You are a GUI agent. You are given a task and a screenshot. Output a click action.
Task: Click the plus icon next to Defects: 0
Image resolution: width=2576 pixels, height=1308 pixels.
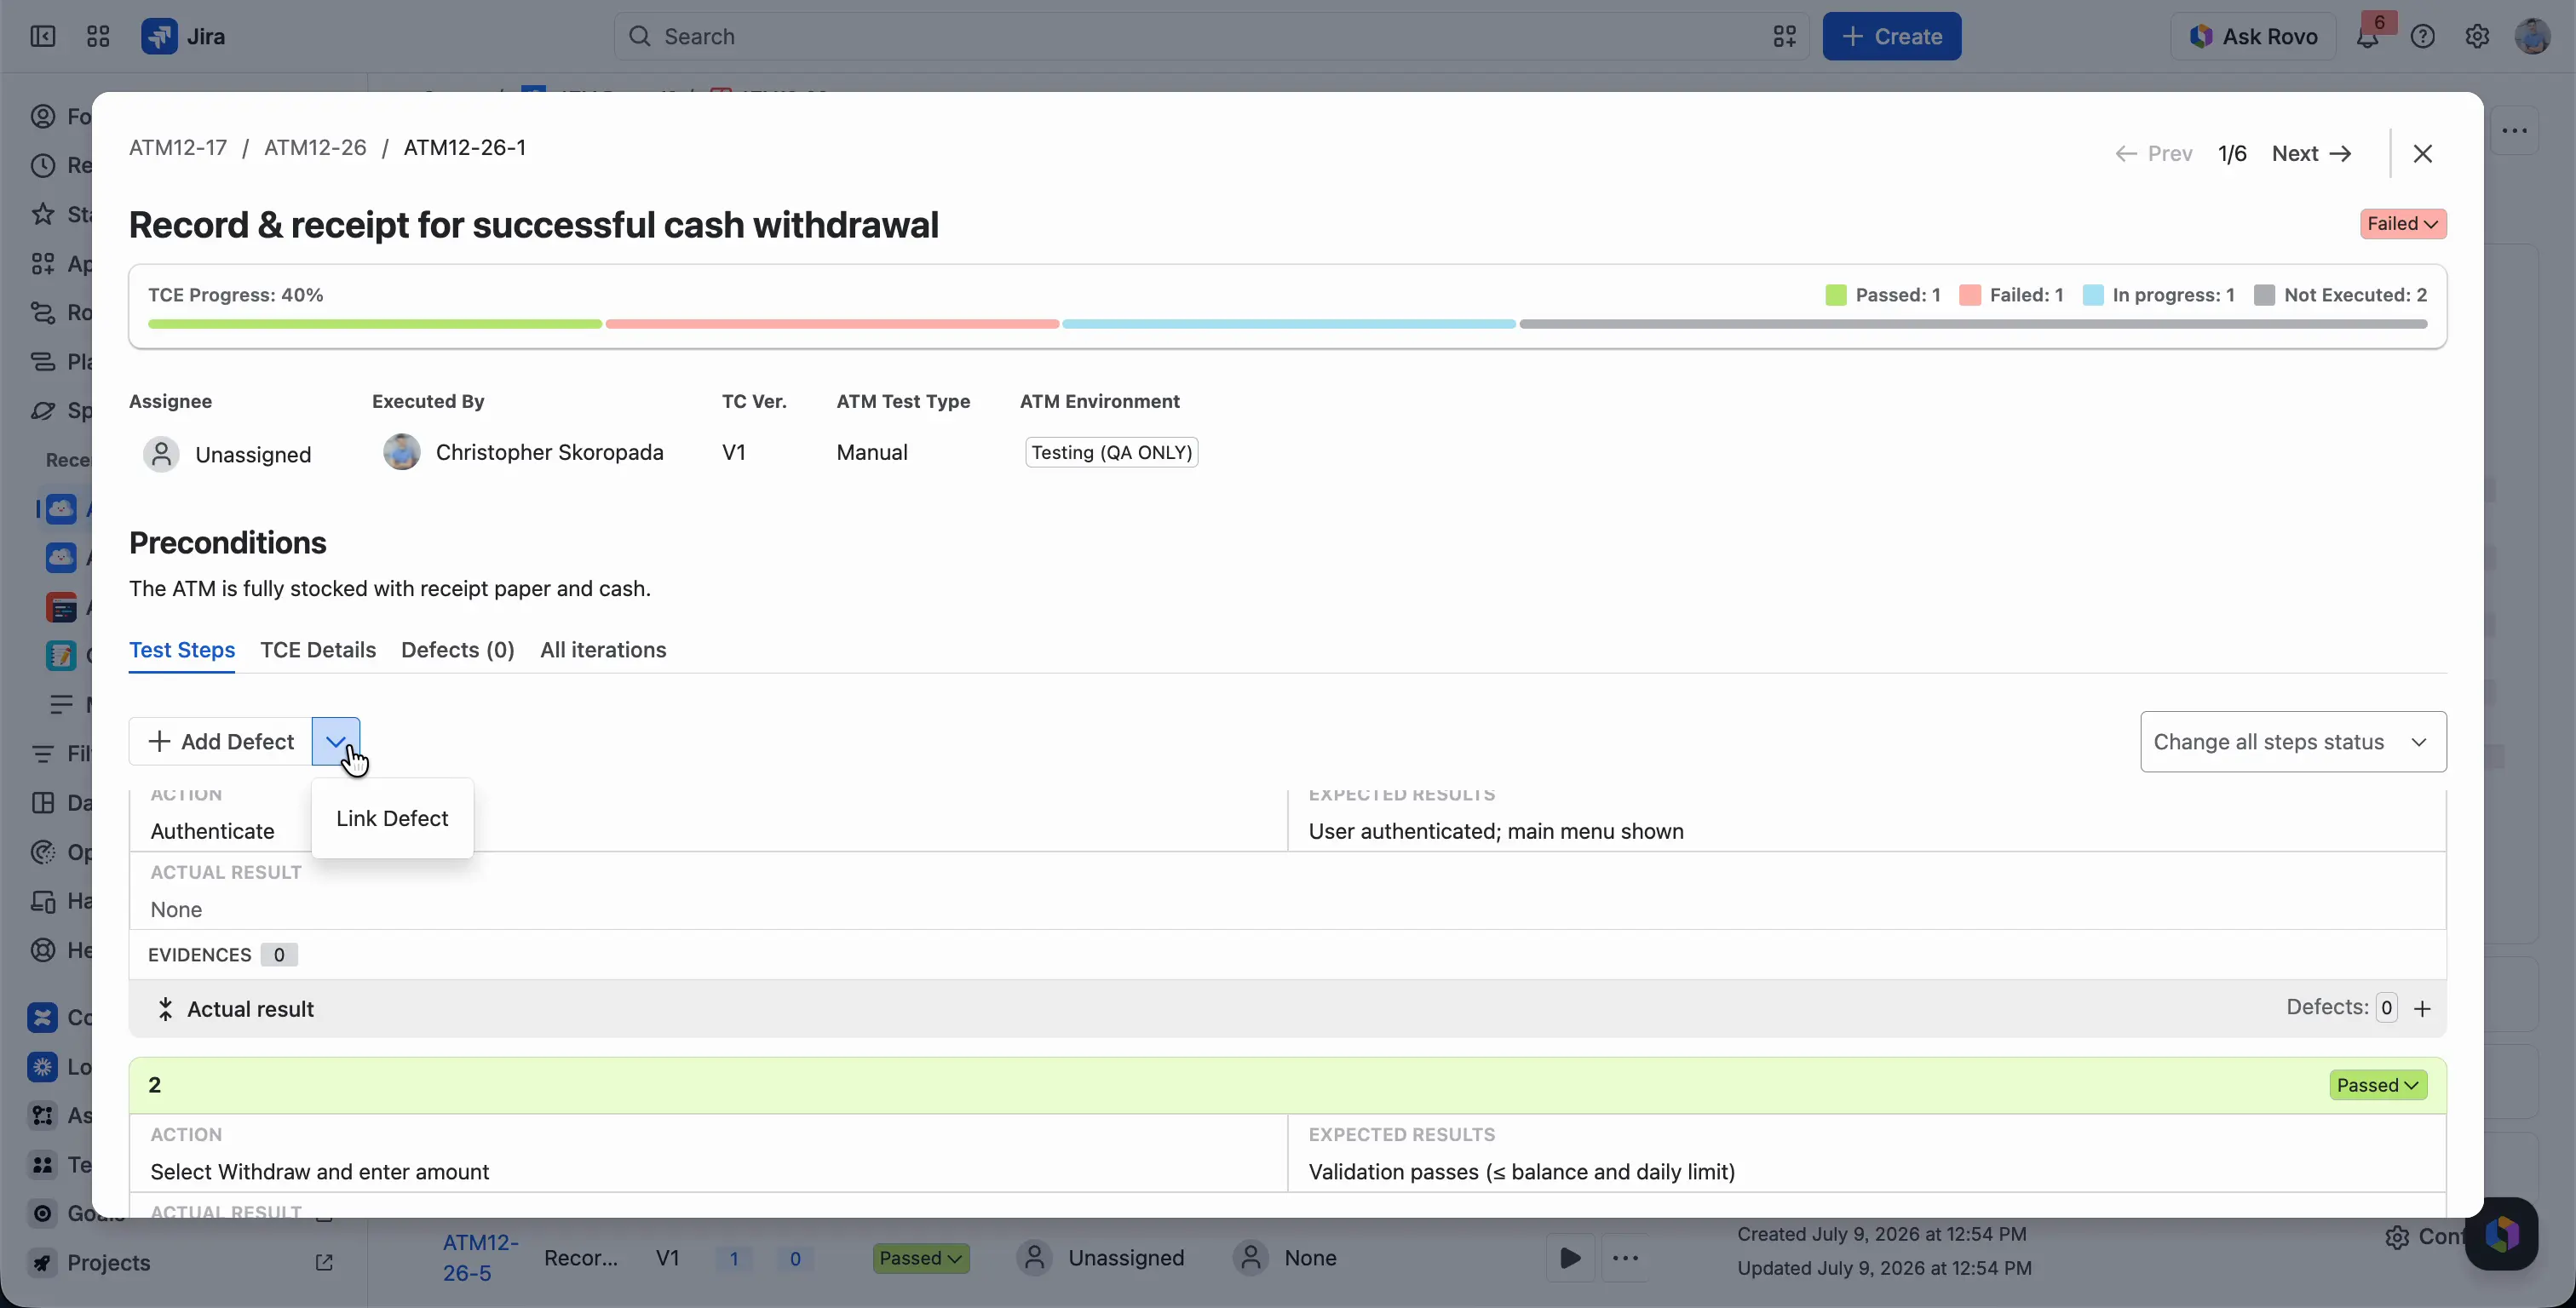[2422, 1009]
